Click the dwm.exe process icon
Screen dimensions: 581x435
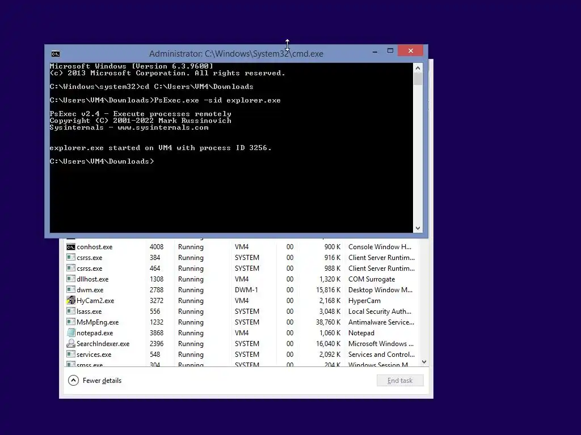(71, 289)
